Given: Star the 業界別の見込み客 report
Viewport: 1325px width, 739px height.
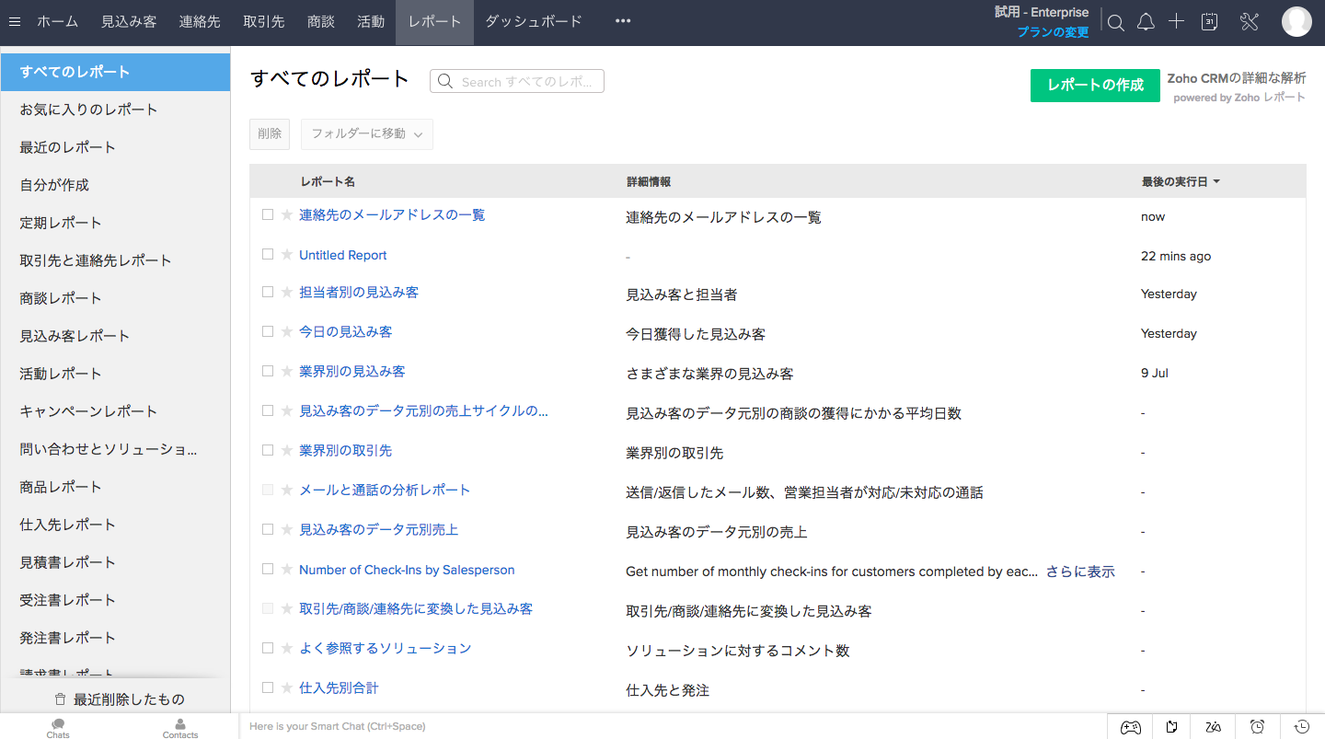Looking at the screenshot, I should click(x=287, y=372).
